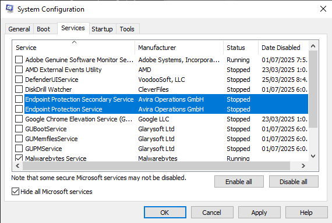Click the vertical scrollbar thumb of the services list
Image resolution: width=332 pixels, height=223 pixels.
(x=313, y=89)
